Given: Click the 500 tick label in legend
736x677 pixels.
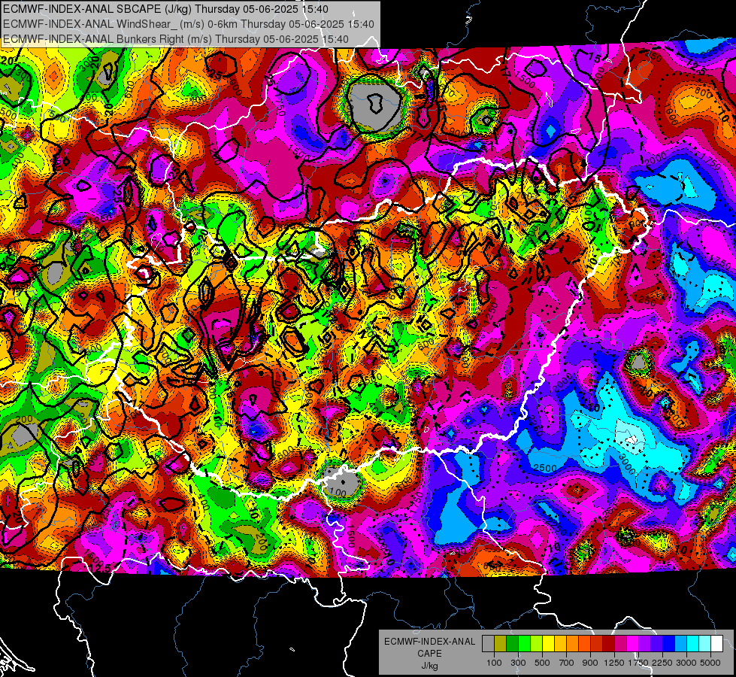Looking at the screenshot, I should coord(542,663).
